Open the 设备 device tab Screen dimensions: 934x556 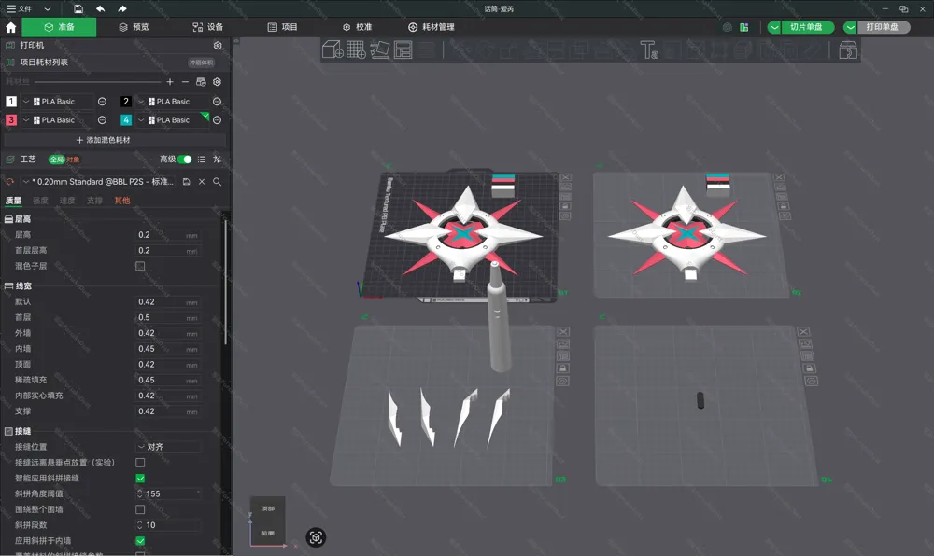tap(208, 27)
